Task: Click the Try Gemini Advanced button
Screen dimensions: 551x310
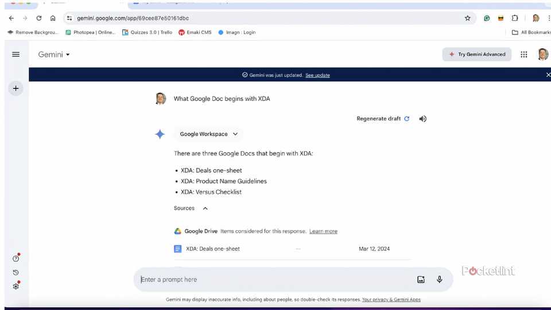Action: pyautogui.click(x=477, y=55)
